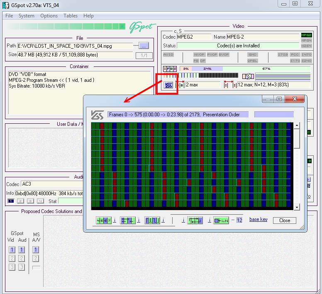Click the browse '...' button beside Path

pos(144,46)
